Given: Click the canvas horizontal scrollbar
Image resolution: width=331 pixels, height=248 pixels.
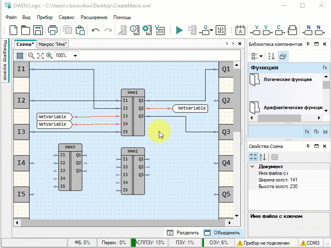Looking at the screenshot, I should [124, 223].
